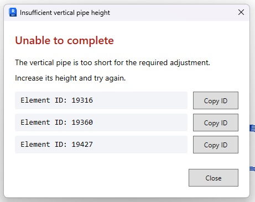
Task: Click 'The vertical pipe is too short' message
Action: [x=112, y=62]
